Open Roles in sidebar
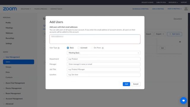The height and width of the screenshot is (107, 190). click(x=8, y=72)
